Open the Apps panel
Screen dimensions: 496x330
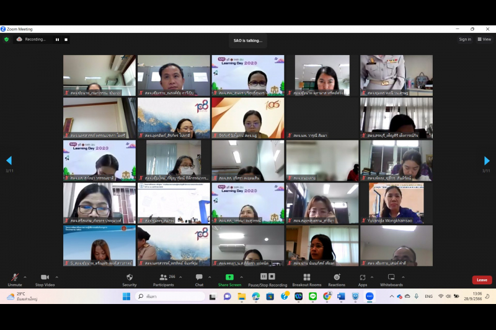coord(363,278)
